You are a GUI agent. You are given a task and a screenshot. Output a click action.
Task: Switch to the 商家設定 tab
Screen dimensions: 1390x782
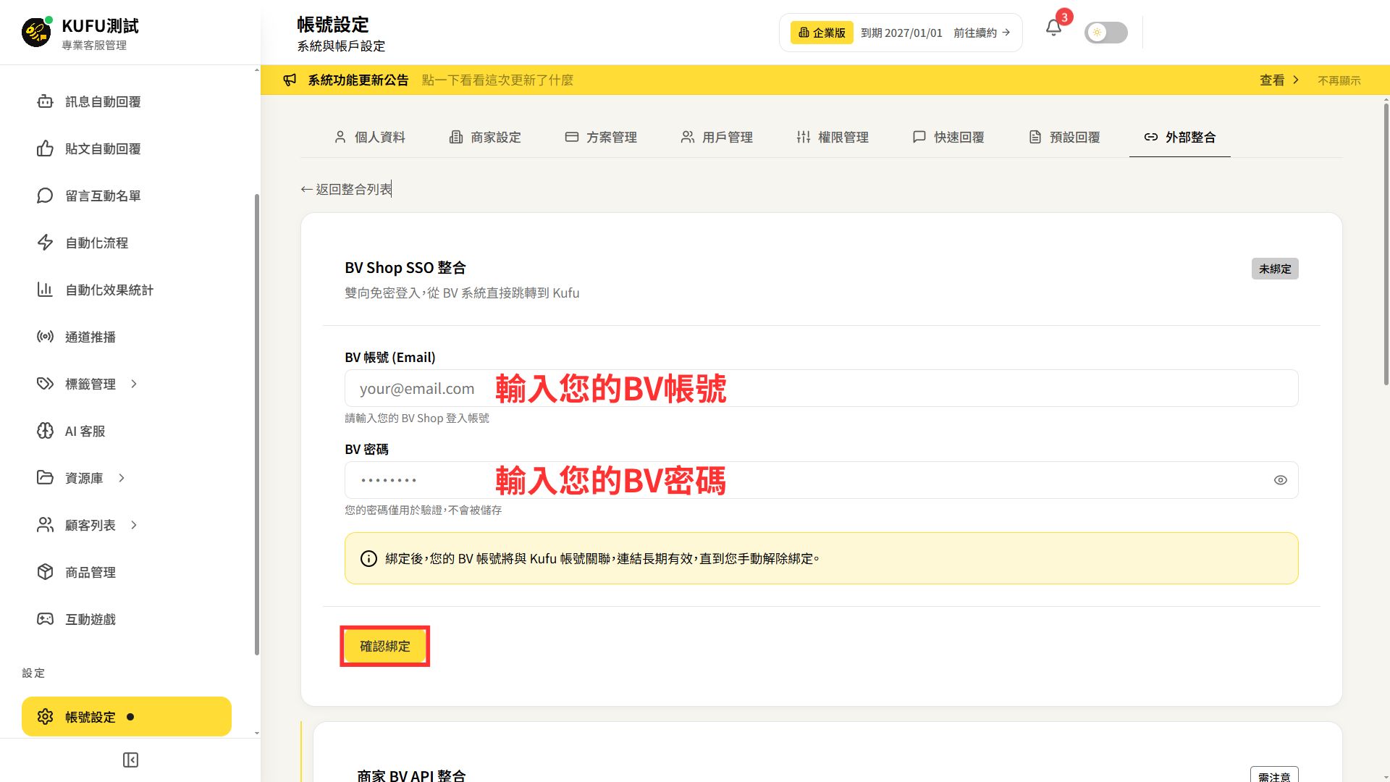(485, 137)
